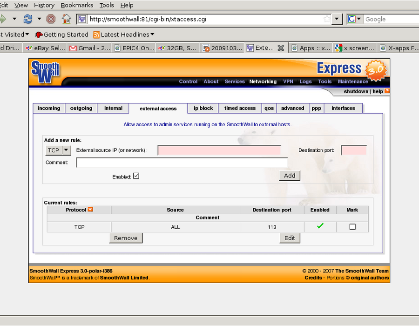The width and height of the screenshot is (419, 326).
Task: Open the outgoing tab
Action: pos(81,108)
